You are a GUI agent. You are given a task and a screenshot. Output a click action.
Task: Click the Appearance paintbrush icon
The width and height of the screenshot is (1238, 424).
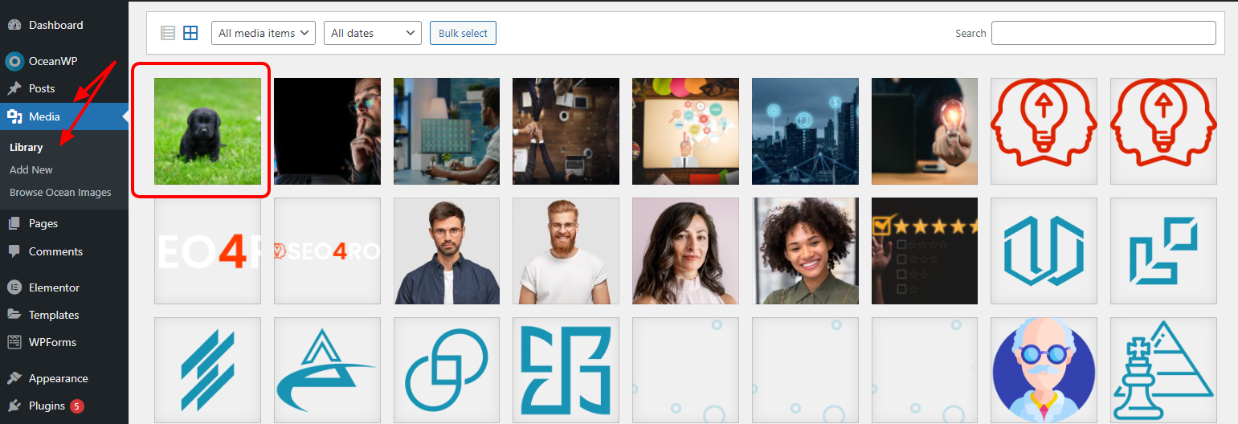14,378
